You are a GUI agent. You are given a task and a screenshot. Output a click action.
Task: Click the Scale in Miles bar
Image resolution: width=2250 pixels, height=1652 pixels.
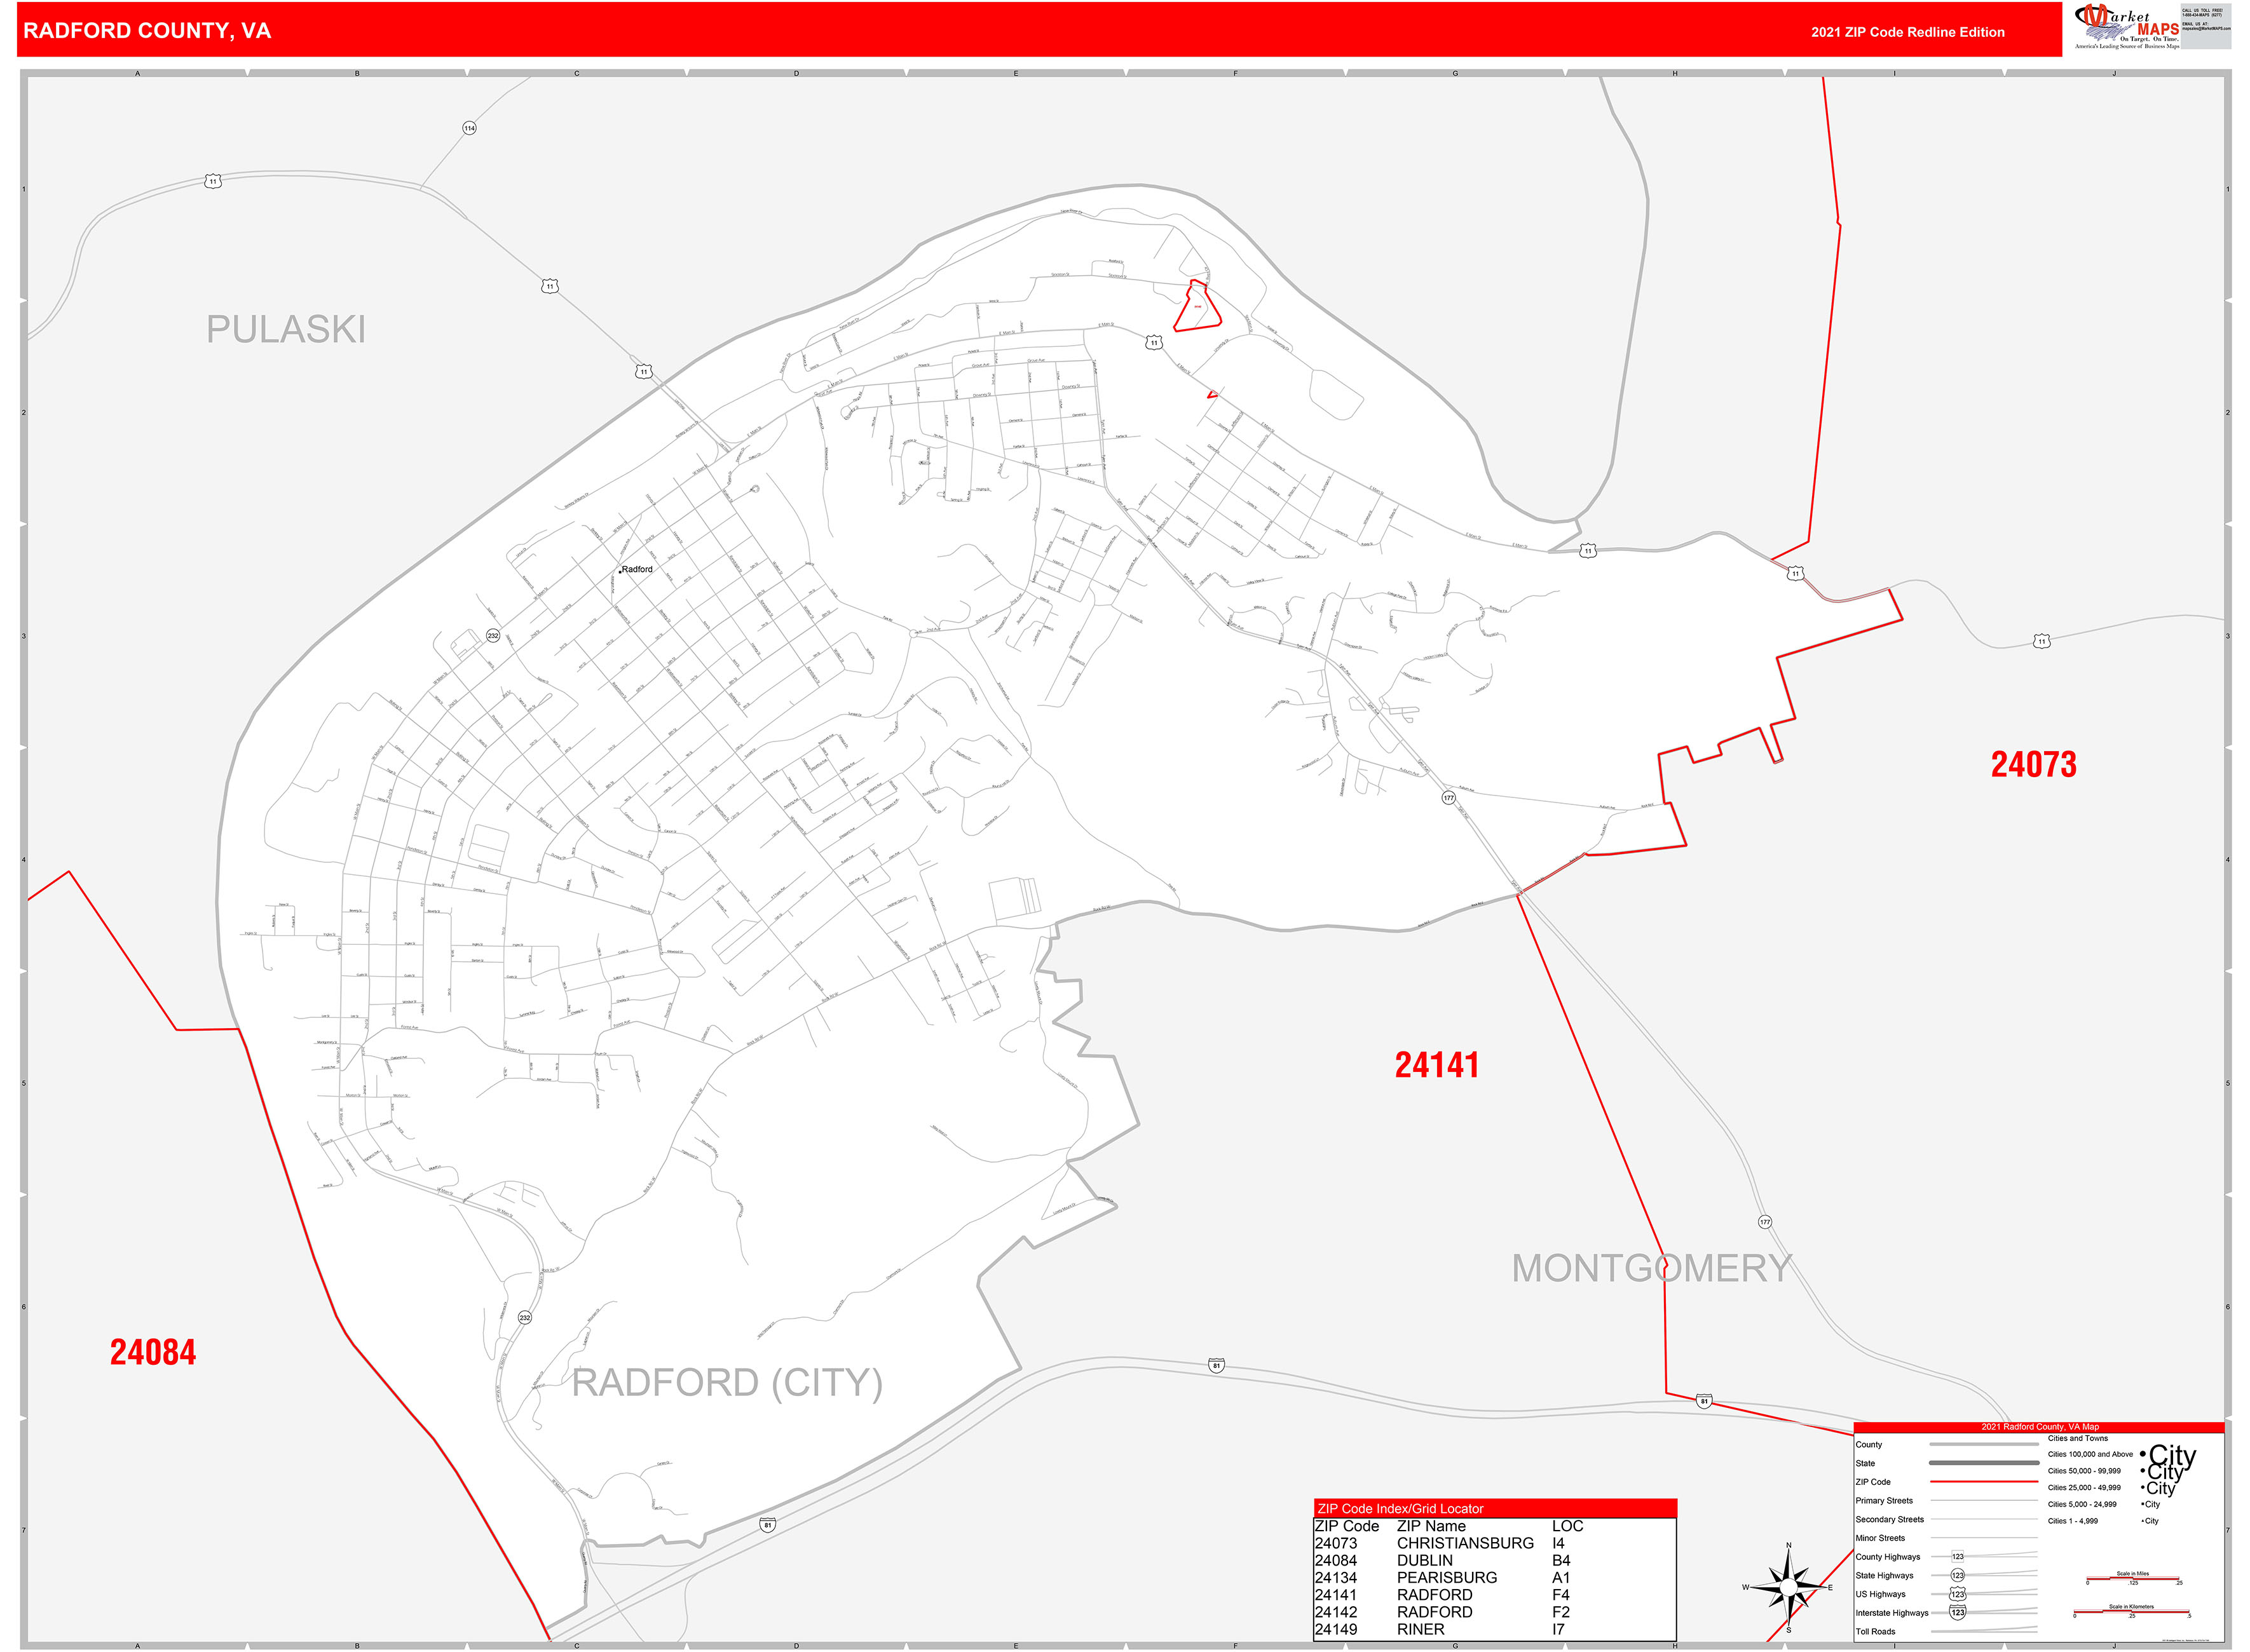coord(2132,1579)
